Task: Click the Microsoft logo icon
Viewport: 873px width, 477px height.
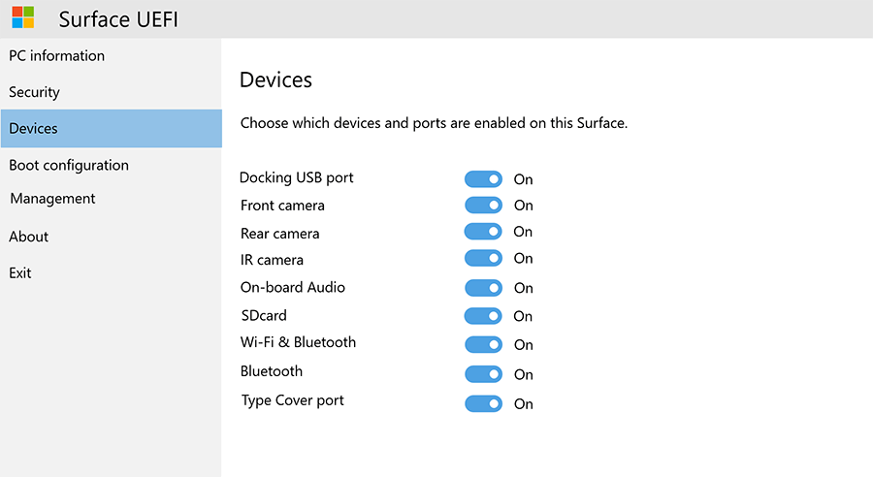Action: [23, 17]
